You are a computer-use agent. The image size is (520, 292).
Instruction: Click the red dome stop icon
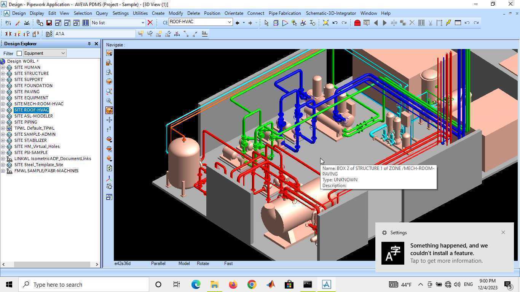[357, 23]
